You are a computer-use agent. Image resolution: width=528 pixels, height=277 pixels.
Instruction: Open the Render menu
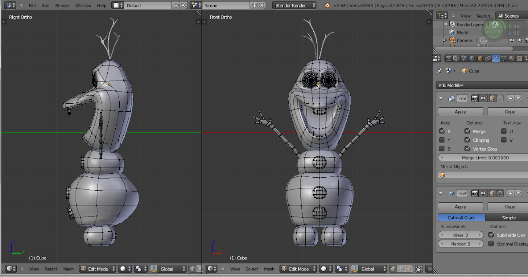[62, 5]
